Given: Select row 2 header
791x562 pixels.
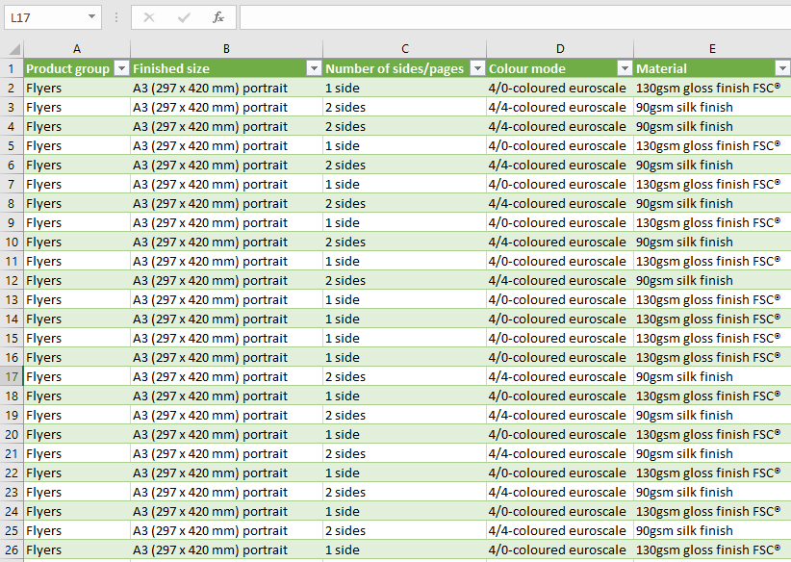Looking at the screenshot, I should 12,88.
